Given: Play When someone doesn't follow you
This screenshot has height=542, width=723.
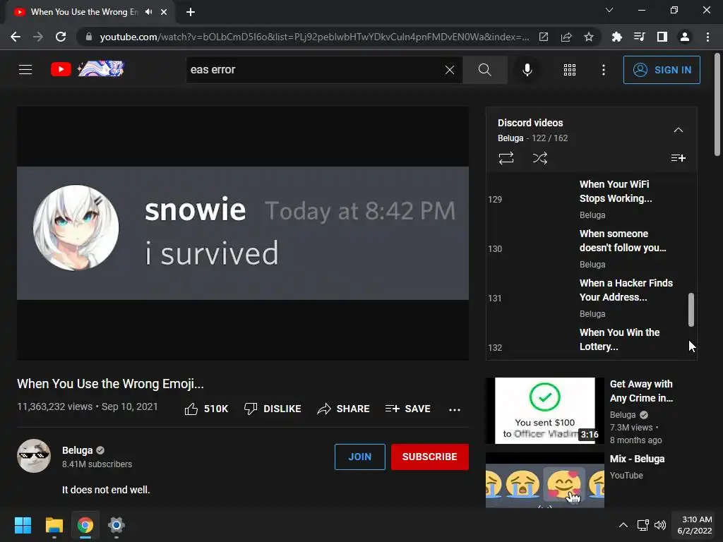Looking at the screenshot, I should pyautogui.click(x=590, y=248).
